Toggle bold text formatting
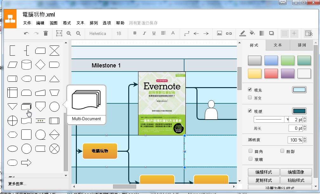The image size is (320, 194). pos(135,33)
